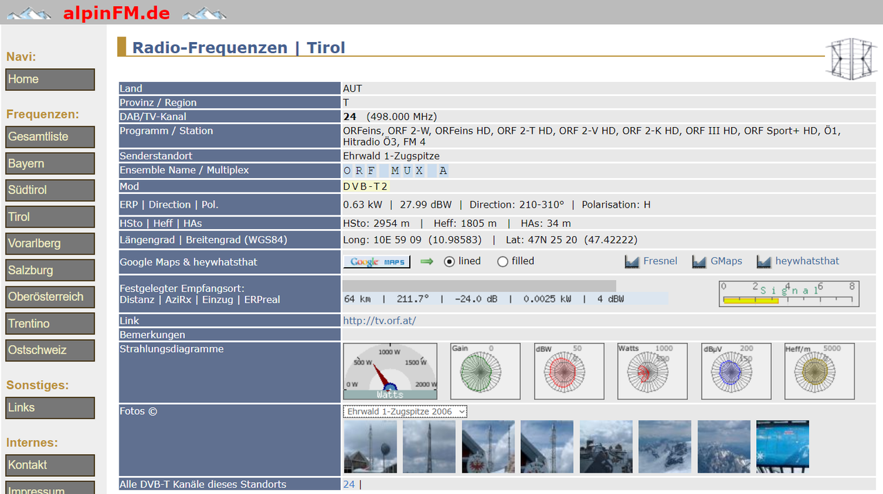Click the mountain icon left of alpinFM.de
Screen dimensions: 883x494
[29, 13]
